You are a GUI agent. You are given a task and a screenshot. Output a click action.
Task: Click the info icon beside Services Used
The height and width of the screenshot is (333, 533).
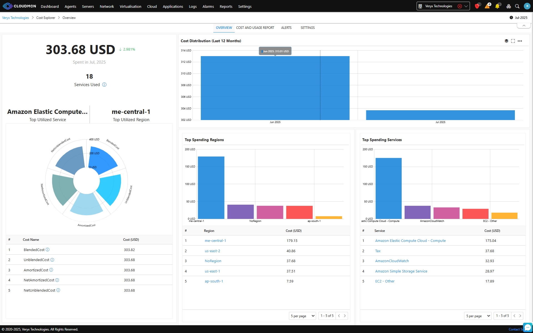click(104, 85)
